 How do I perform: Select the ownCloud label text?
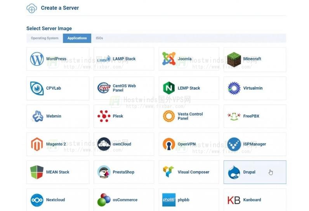pyautogui.click(x=122, y=144)
